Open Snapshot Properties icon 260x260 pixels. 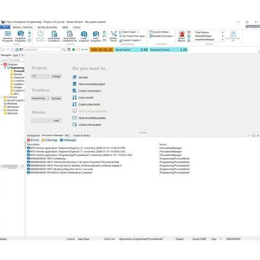click(x=21, y=36)
